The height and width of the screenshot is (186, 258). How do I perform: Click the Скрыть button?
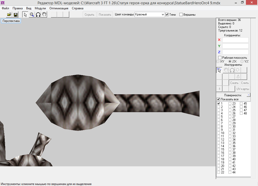point(89,14)
